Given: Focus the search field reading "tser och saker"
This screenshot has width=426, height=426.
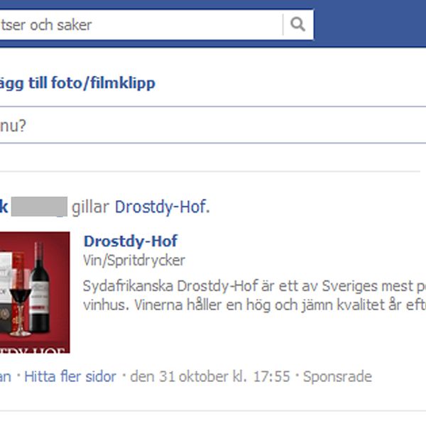Looking at the screenshot, I should point(141,25).
